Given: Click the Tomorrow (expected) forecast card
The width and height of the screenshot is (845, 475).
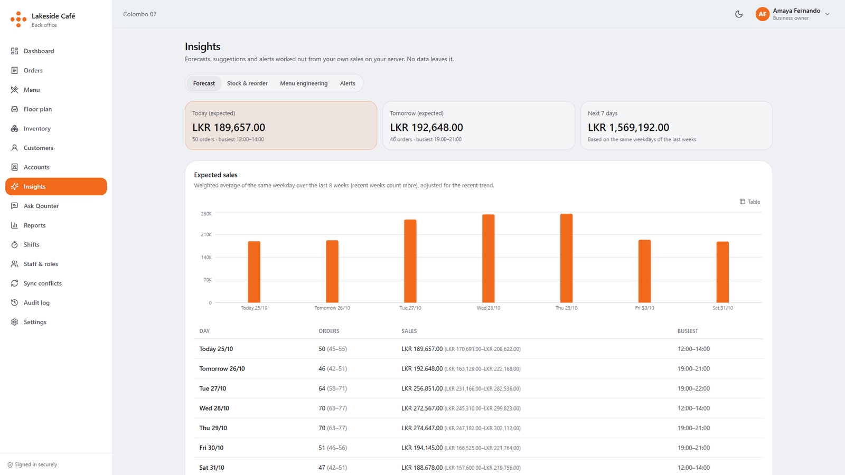Looking at the screenshot, I should (478, 126).
